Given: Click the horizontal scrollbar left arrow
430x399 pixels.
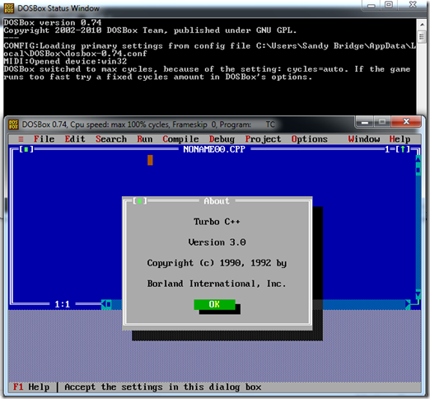Looking at the screenshot, I should tap(104, 304).
